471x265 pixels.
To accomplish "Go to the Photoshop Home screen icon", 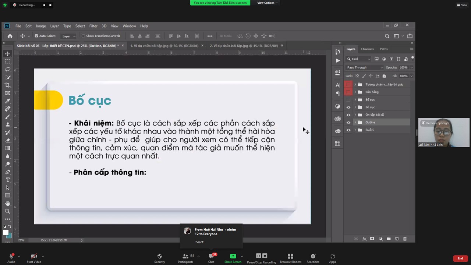I will point(10,36).
